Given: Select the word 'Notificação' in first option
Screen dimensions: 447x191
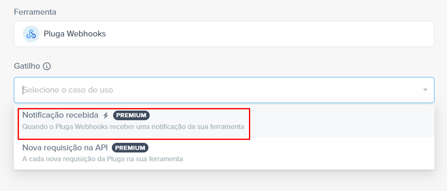Looking at the screenshot, I should coord(43,115).
